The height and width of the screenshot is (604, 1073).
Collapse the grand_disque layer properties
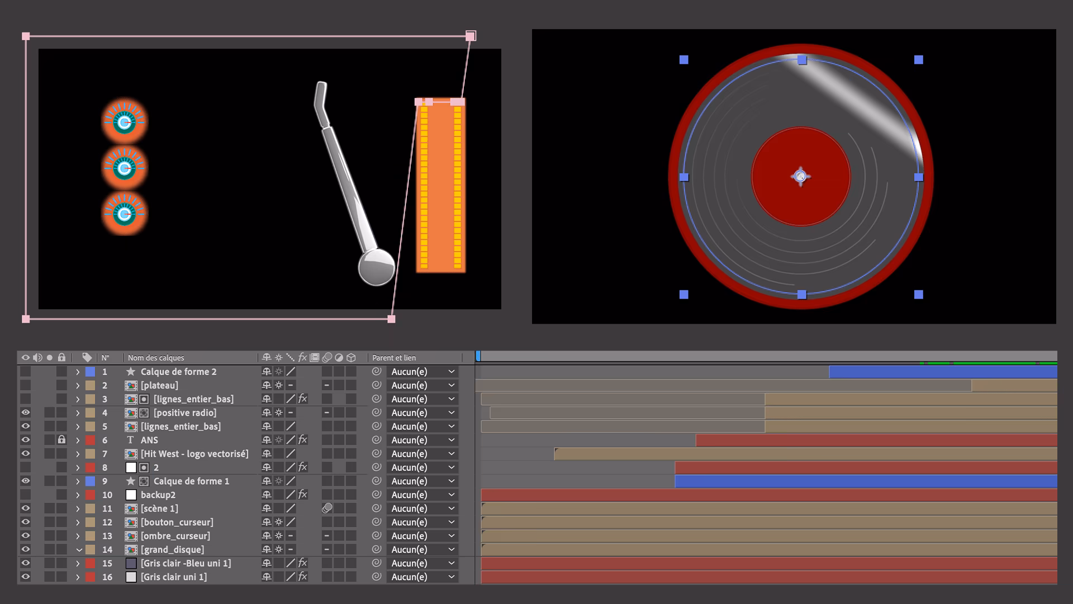[x=78, y=550]
